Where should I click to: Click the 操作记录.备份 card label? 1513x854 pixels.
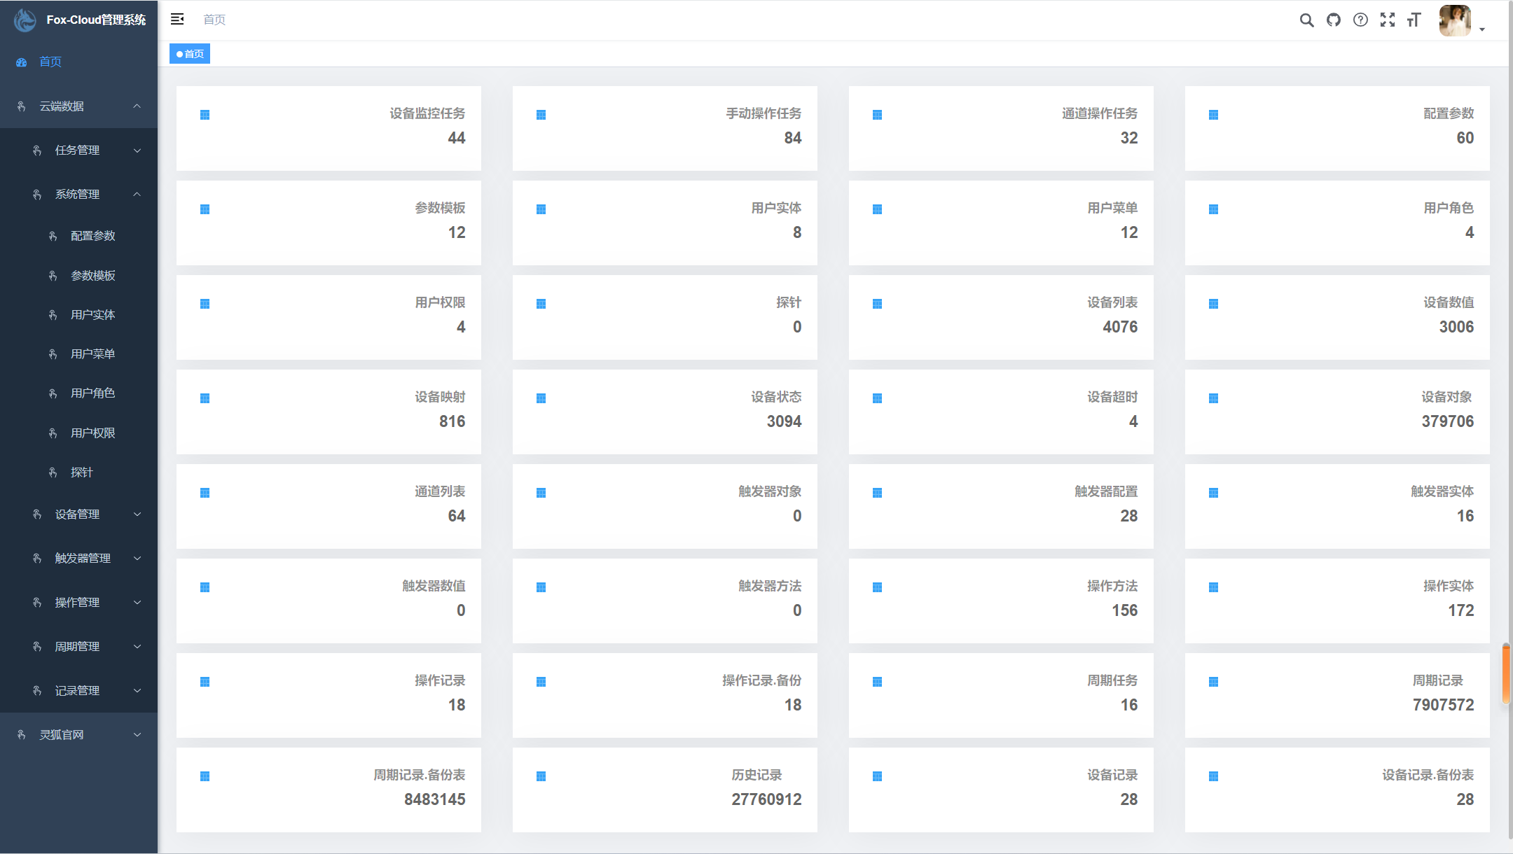coord(762,680)
